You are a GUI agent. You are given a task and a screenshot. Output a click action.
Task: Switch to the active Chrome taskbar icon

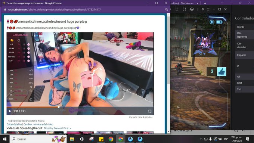tap(121, 139)
